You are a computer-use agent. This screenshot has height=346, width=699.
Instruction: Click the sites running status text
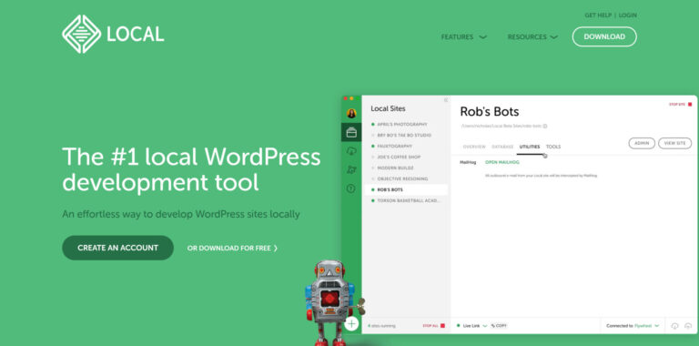pos(381,326)
